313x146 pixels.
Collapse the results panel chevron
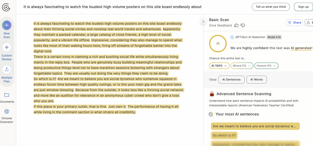203,22
